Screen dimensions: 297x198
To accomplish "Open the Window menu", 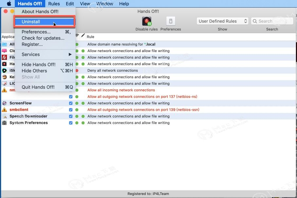I will pyautogui.click(x=104, y=4).
